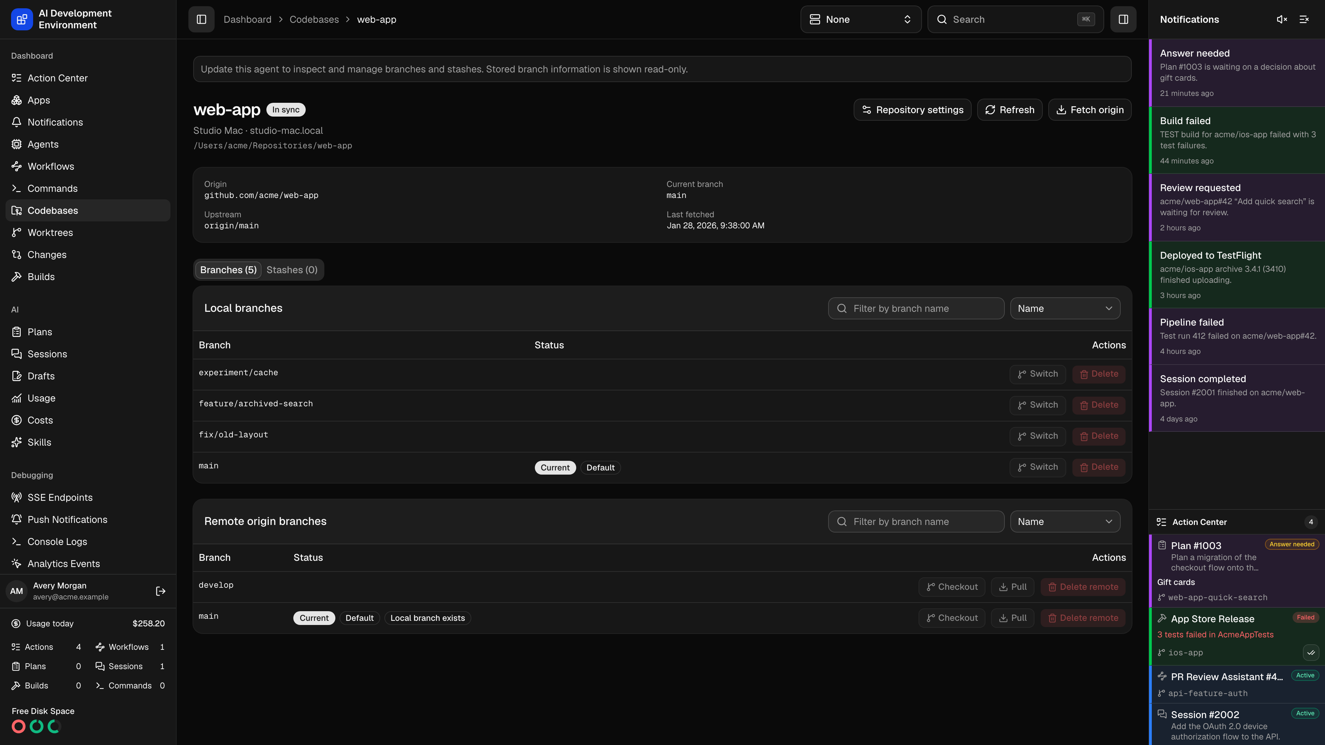This screenshot has height=745, width=1325.
Task: Click the Local branches filter by name field
Action: point(916,308)
